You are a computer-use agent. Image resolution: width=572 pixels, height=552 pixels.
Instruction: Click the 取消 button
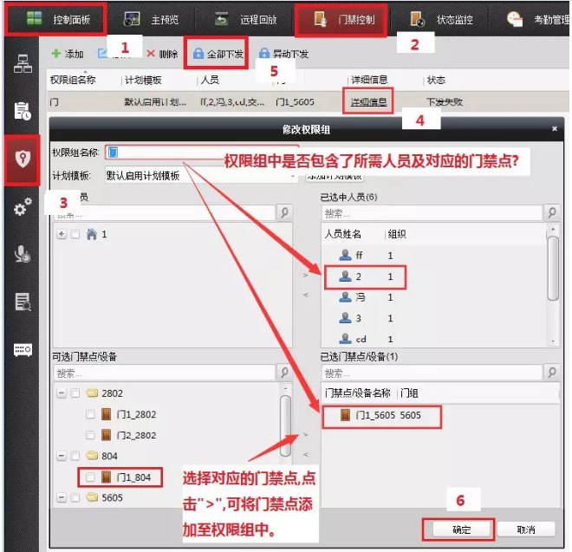[x=526, y=529]
